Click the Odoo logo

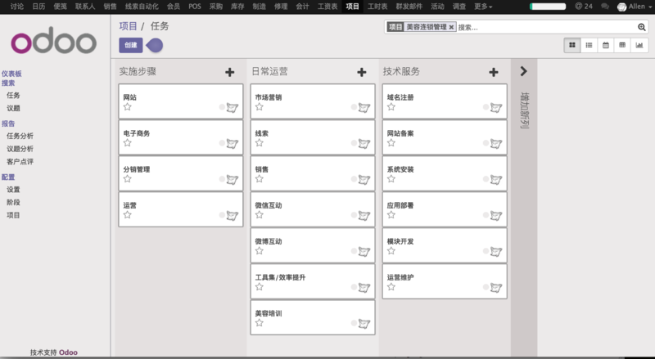53,41
